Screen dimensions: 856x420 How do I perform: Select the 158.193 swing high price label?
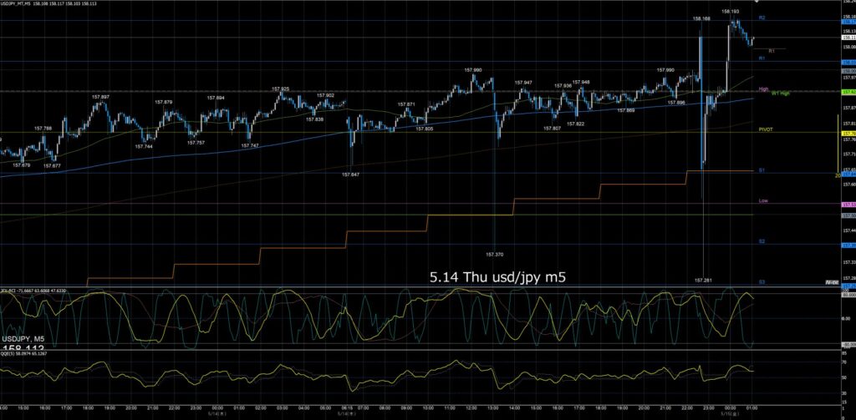point(731,11)
